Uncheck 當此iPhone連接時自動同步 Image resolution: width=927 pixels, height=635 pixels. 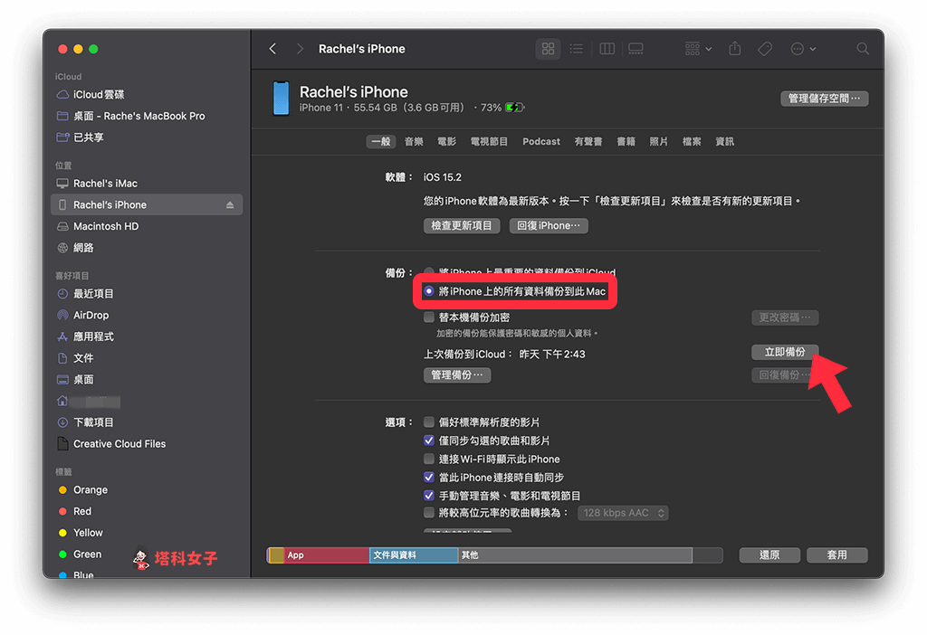click(x=429, y=477)
